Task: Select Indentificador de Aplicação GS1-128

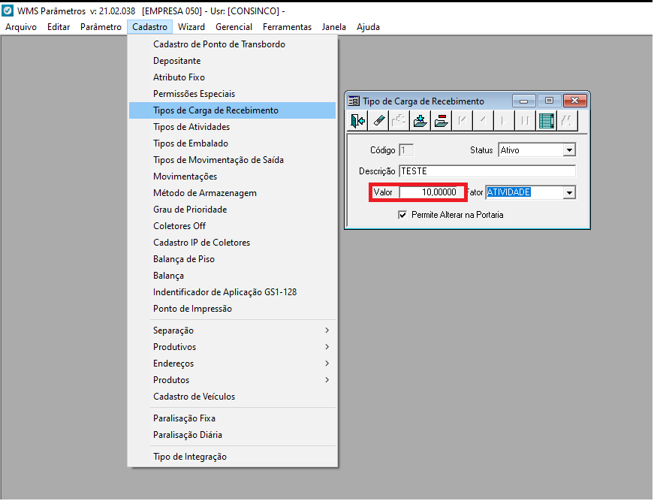Action: click(x=232, y=292)
